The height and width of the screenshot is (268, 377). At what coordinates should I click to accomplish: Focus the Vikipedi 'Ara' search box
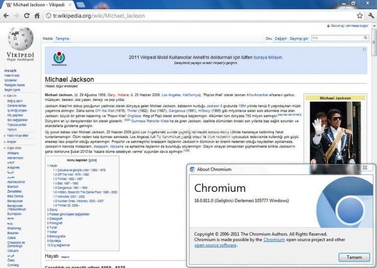337,38
